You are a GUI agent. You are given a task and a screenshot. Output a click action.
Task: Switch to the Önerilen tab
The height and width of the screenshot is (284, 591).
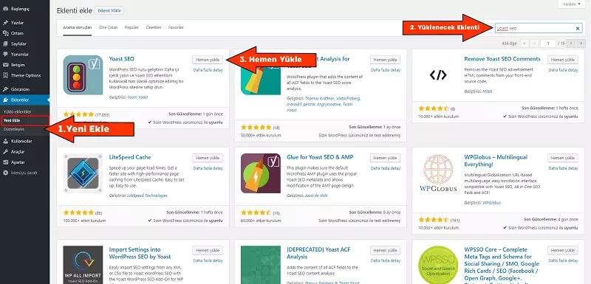(154, 28)
